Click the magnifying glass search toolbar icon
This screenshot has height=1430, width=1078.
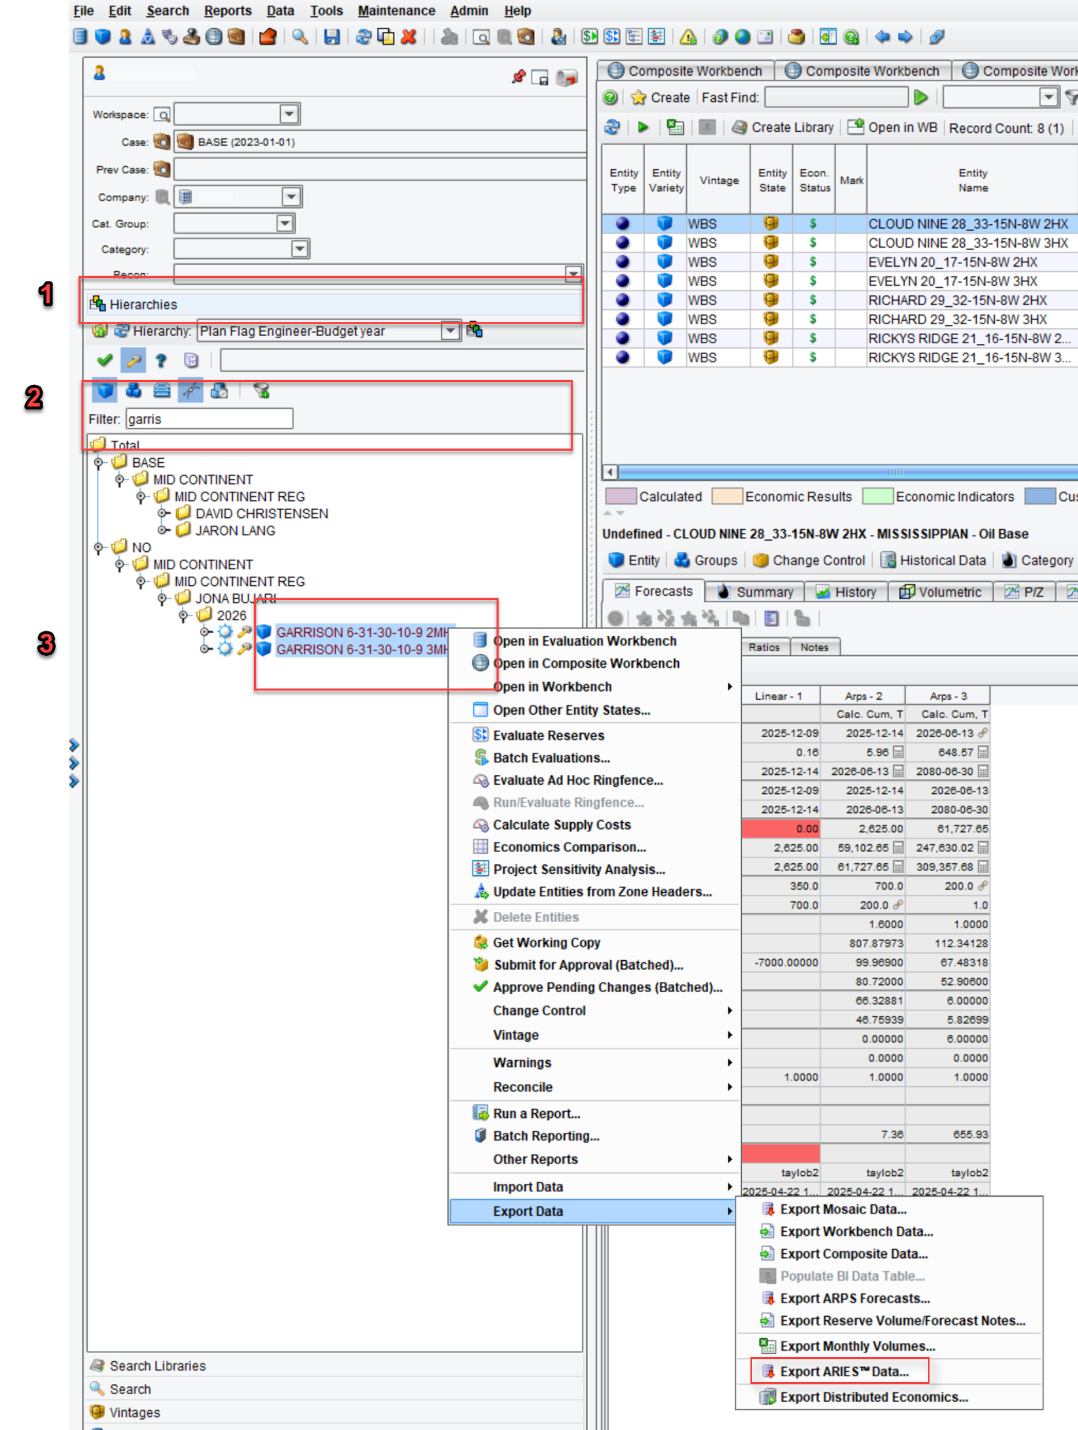tap(299, 37)
